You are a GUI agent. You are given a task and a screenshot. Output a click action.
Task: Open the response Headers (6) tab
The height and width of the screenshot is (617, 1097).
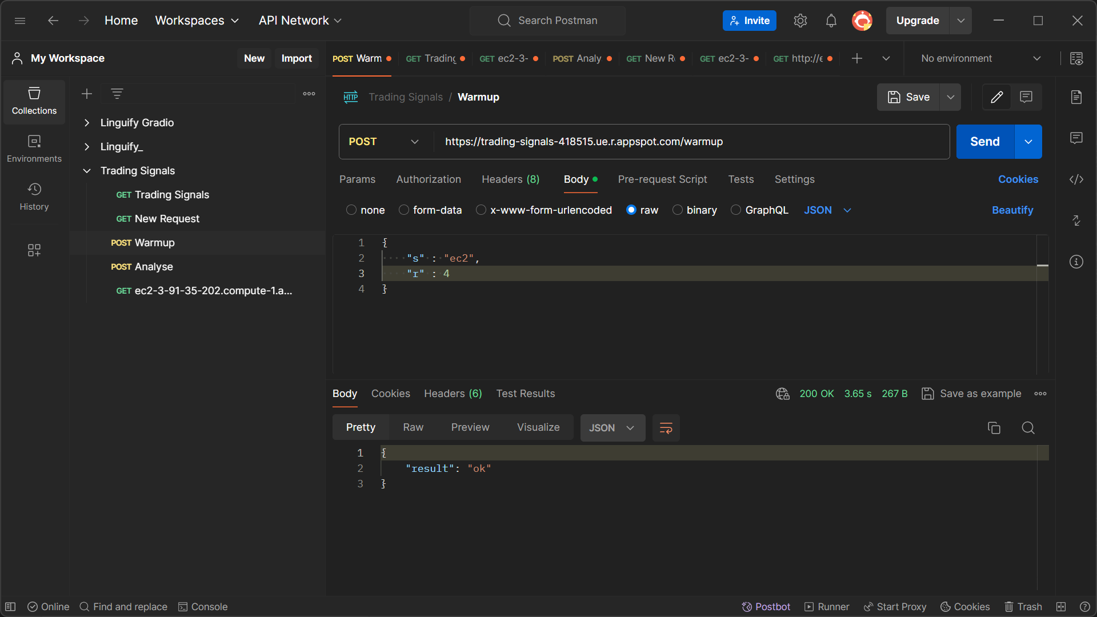453,394
